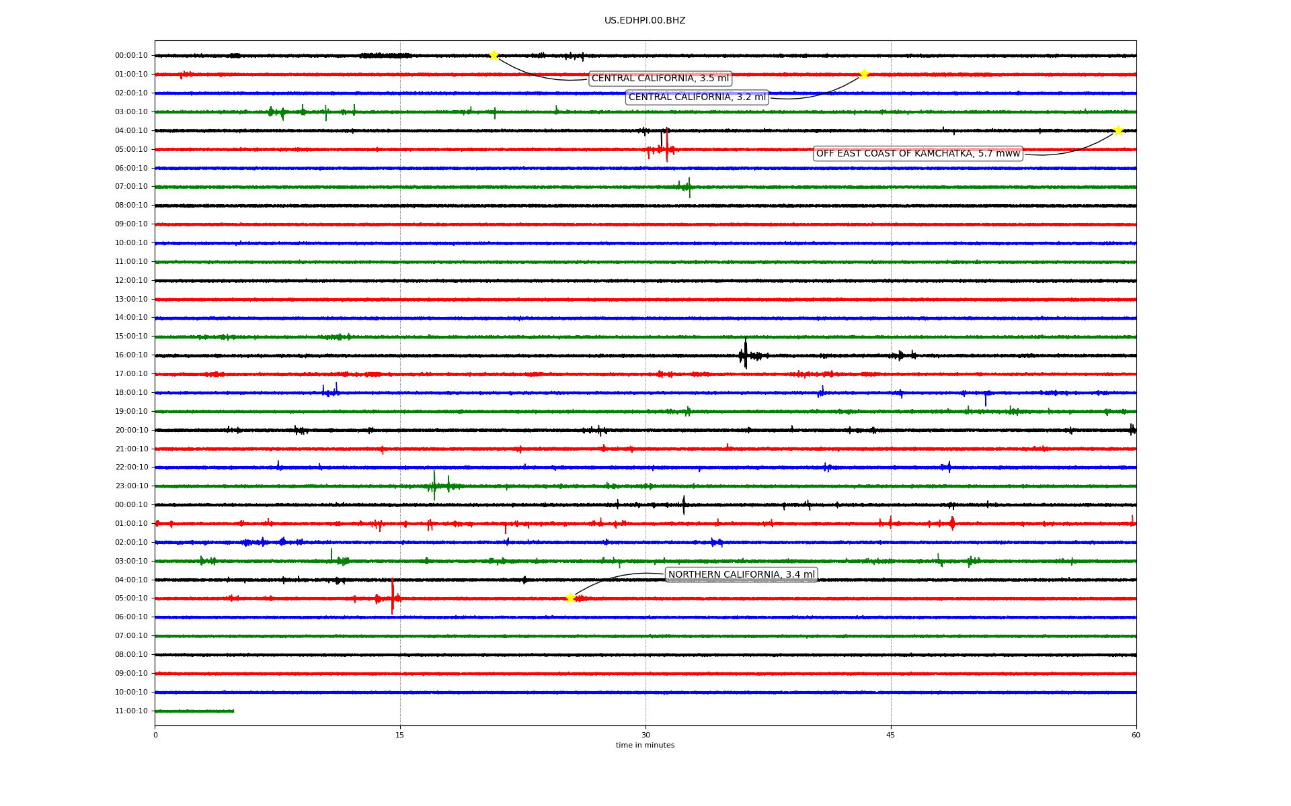
Task: Click the 20:00:10 row label
Action: point(131,430)
